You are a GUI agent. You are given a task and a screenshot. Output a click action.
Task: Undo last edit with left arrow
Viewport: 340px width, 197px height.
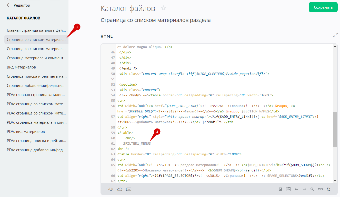click(296, 189)
